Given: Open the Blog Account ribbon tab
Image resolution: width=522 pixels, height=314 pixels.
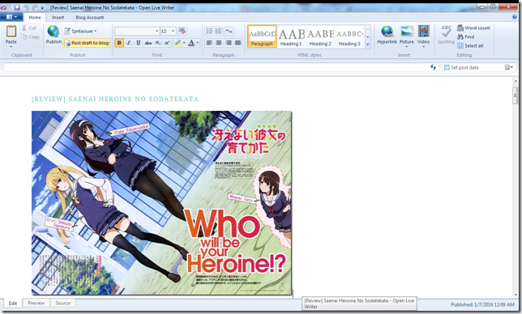Looking at the screenshot, I should 89,17.
